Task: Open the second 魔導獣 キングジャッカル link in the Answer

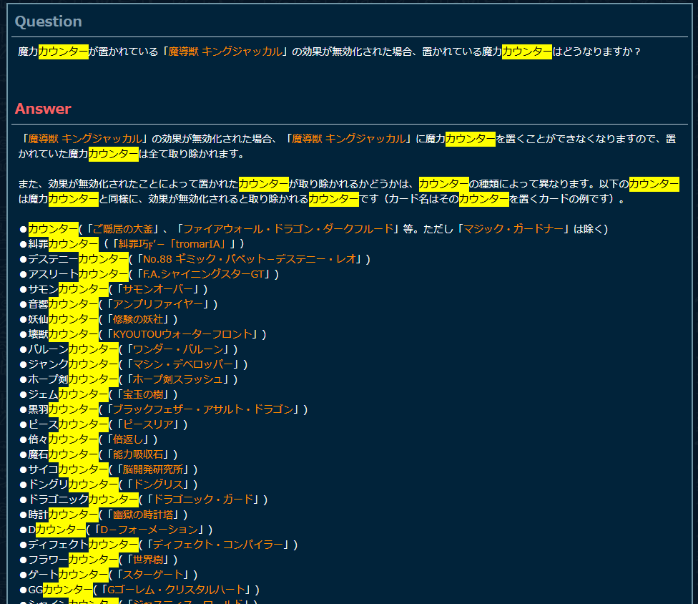Action: pos(348,139)
